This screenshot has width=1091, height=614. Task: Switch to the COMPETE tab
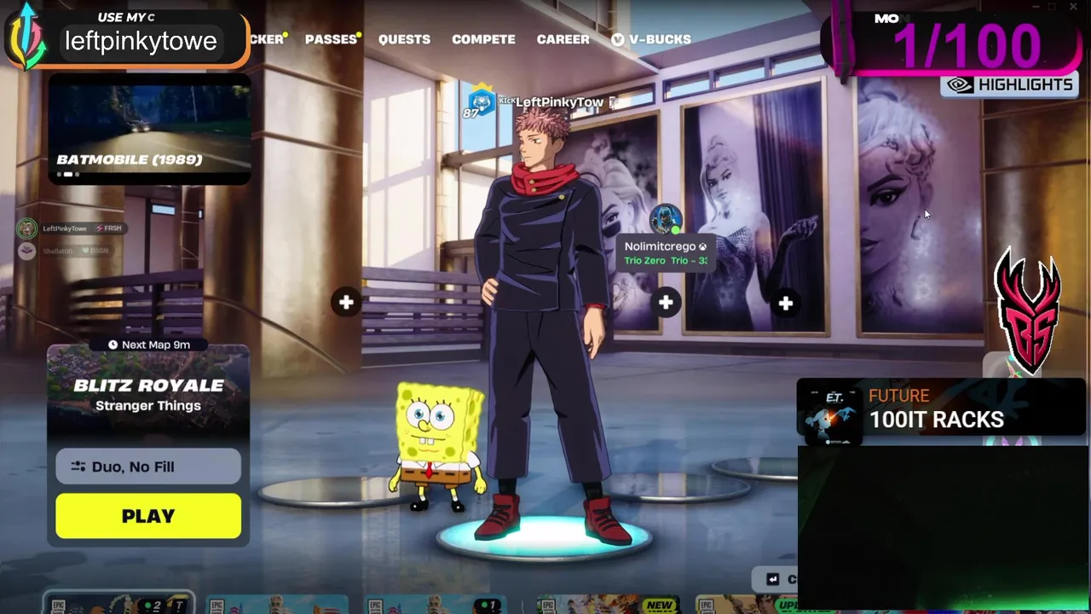tap(483, 39)
